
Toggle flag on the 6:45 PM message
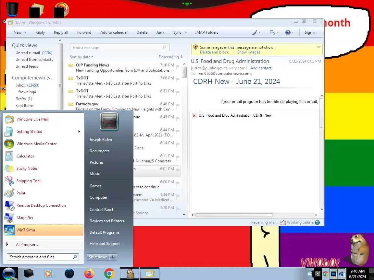(x=178, y=118)
